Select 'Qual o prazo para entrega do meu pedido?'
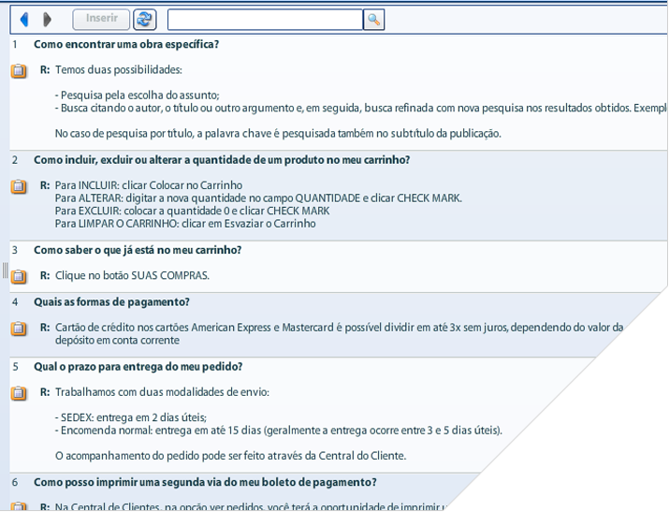The height and width of the screenshot is (512, 669). pyautogui.click(x=138, y=367)
